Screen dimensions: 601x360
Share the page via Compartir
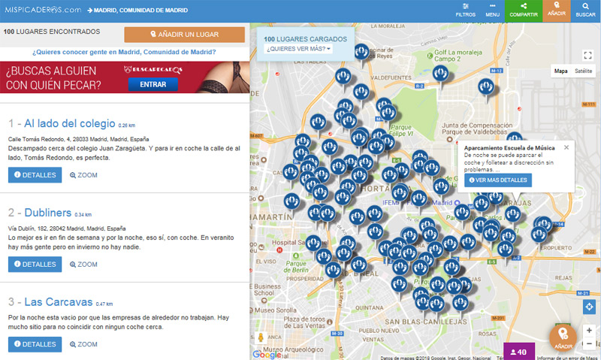[523, 11]
